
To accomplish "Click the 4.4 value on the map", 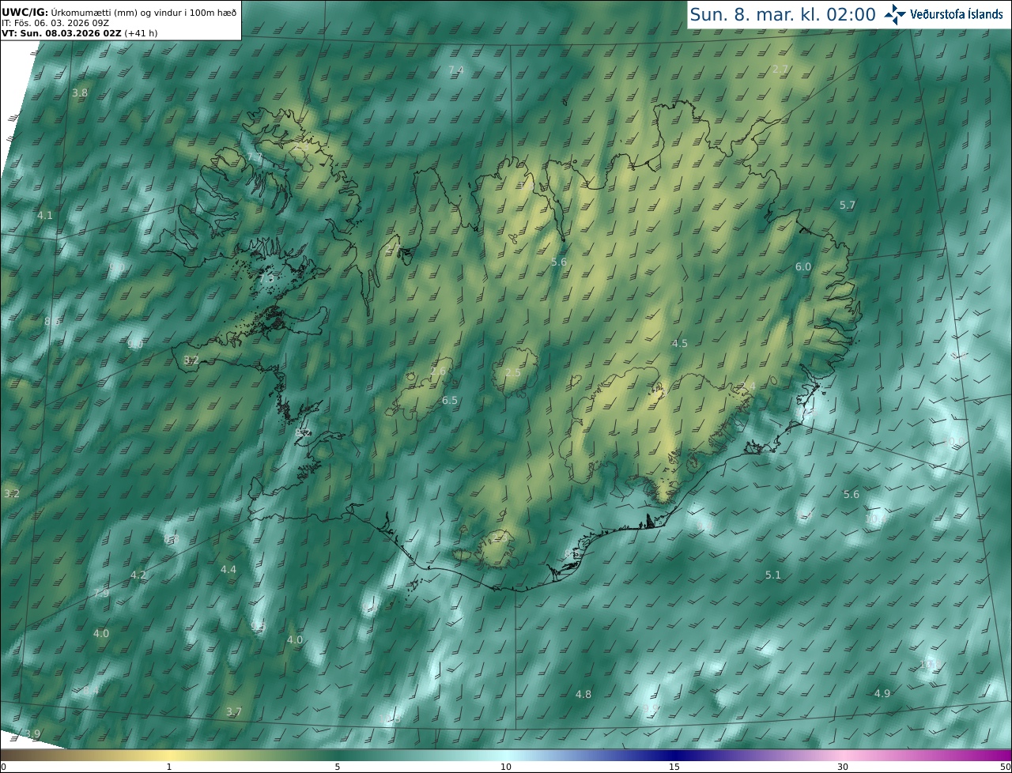I will click(x=228, y=569).
